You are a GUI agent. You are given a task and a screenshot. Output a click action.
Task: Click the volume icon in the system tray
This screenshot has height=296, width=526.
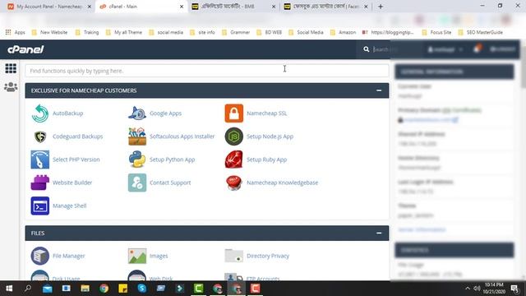coord(477,289)
